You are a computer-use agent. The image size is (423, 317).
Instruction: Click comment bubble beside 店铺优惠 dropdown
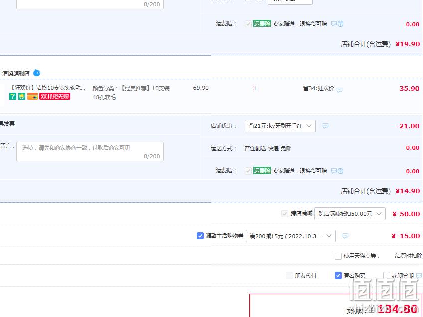pyautogui.click(x=325, y=126)
